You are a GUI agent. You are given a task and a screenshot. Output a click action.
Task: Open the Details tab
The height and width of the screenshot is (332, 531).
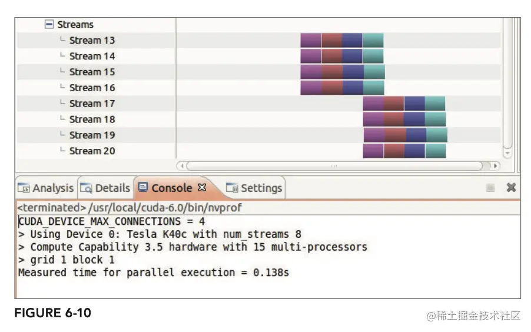[x=105, y=188]
